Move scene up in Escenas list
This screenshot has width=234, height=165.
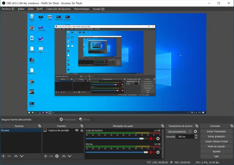coord(16,156)
